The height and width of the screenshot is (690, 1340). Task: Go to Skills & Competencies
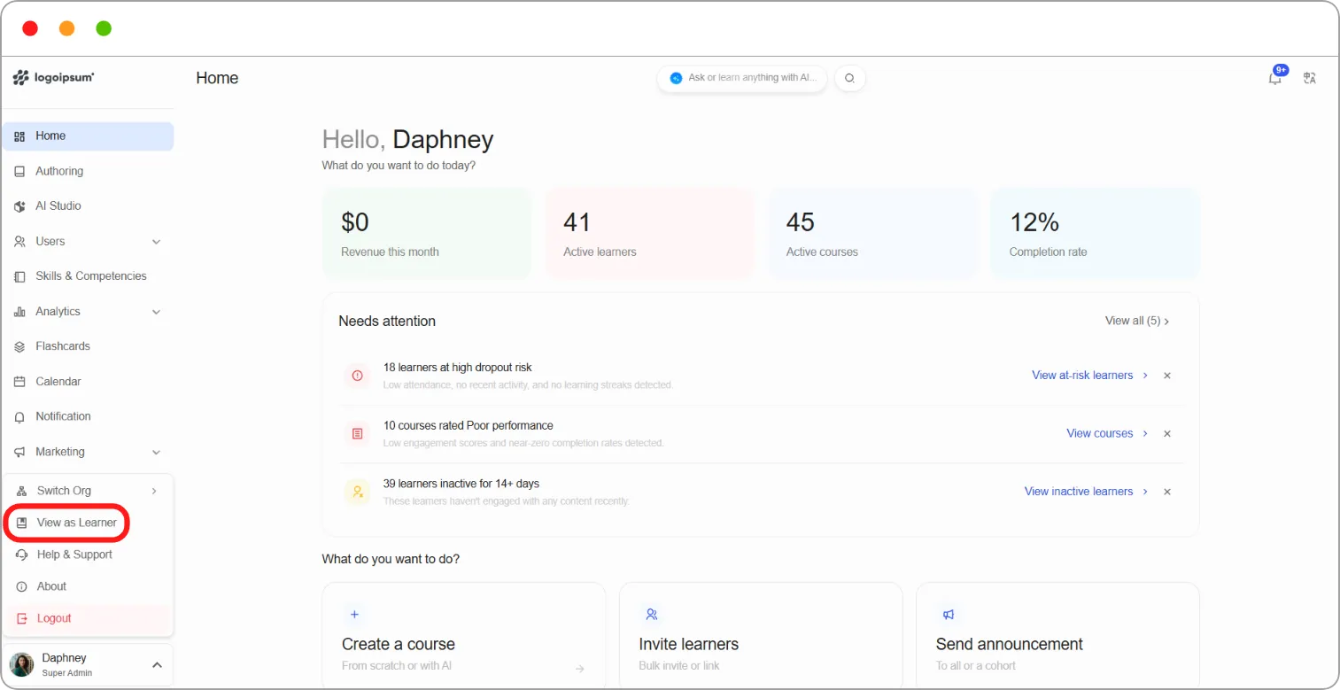(88, 276)
